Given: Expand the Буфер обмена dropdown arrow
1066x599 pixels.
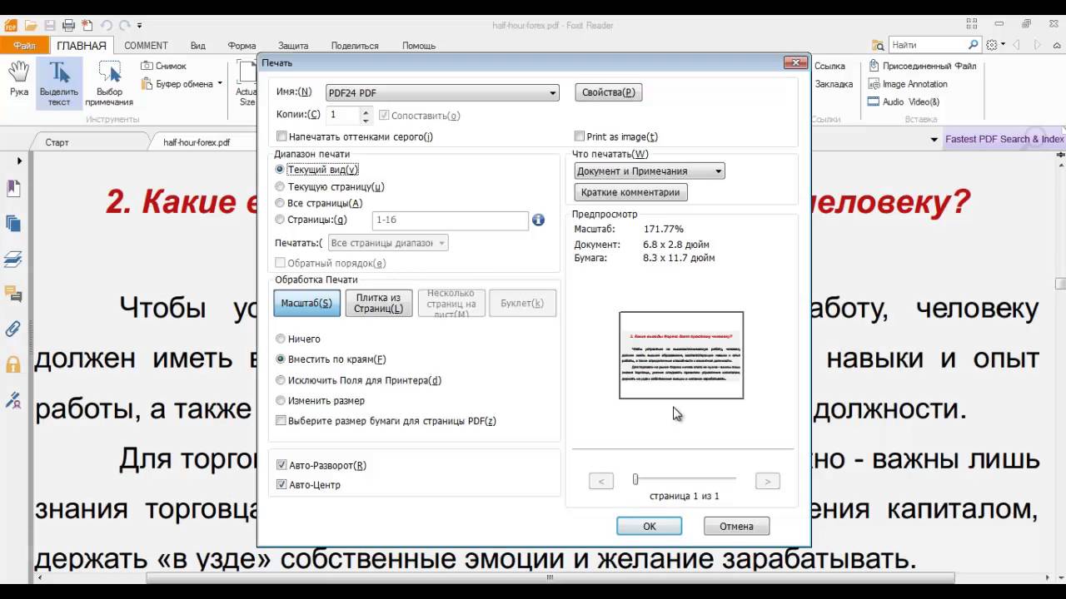Looking at the screenshot, I should pos(220,84).
